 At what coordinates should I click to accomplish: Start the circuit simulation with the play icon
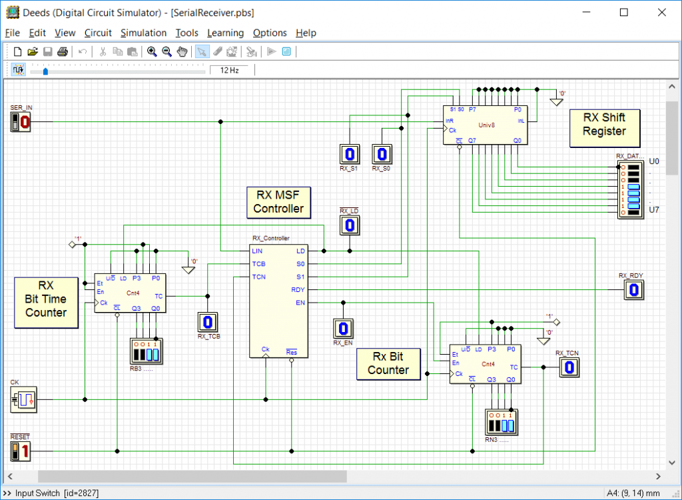[271, 51]
